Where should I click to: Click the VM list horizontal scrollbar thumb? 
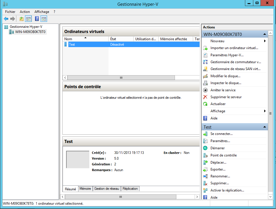pyautogui.click(x=121, y=78)
